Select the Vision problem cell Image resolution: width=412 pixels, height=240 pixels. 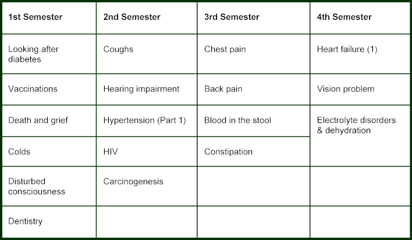360,90
